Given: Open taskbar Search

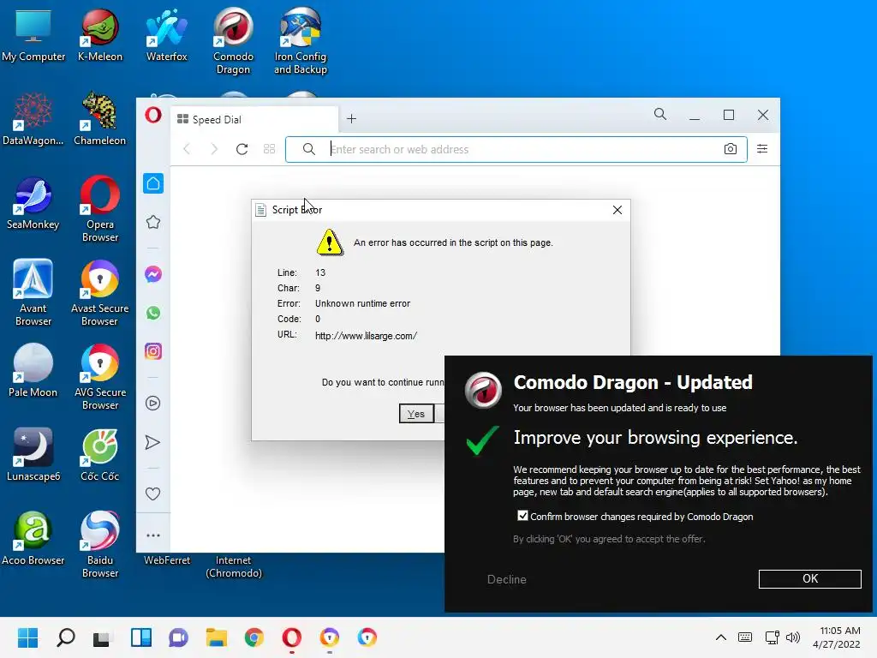Looking at the screenshot, I should (66, 637).
